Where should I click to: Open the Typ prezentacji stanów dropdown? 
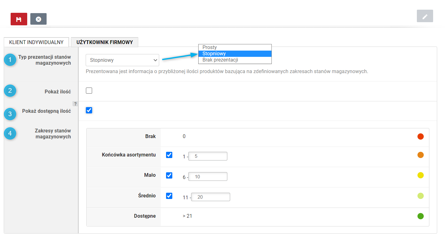(x=122, y=60)
